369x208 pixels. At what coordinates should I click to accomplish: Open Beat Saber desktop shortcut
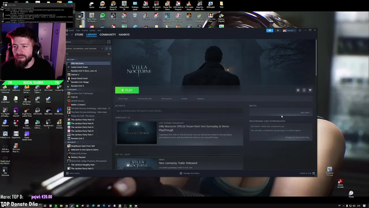tap(48, 112)
